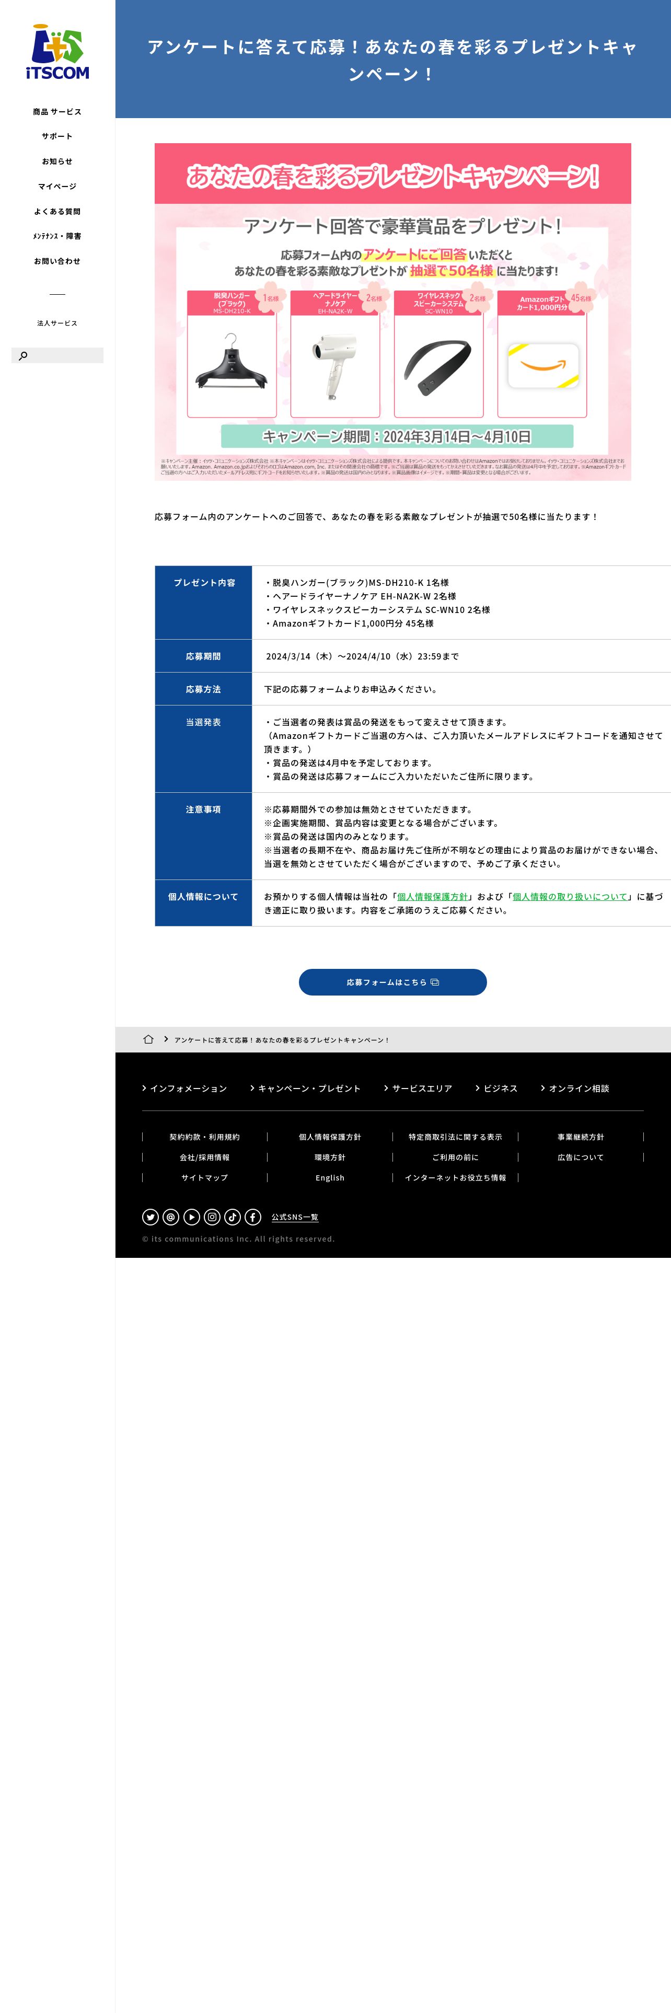Image resolution: width=671 pixels, height=2013 pixels.
Task: Open サイトマップ footer link
Action: tap(205, 1177)
